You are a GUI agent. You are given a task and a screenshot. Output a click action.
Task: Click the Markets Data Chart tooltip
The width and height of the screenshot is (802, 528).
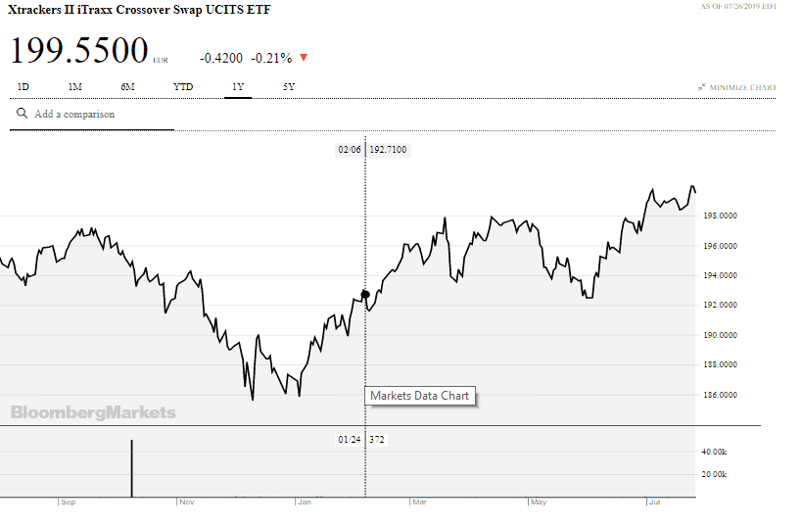coord(420,396)
